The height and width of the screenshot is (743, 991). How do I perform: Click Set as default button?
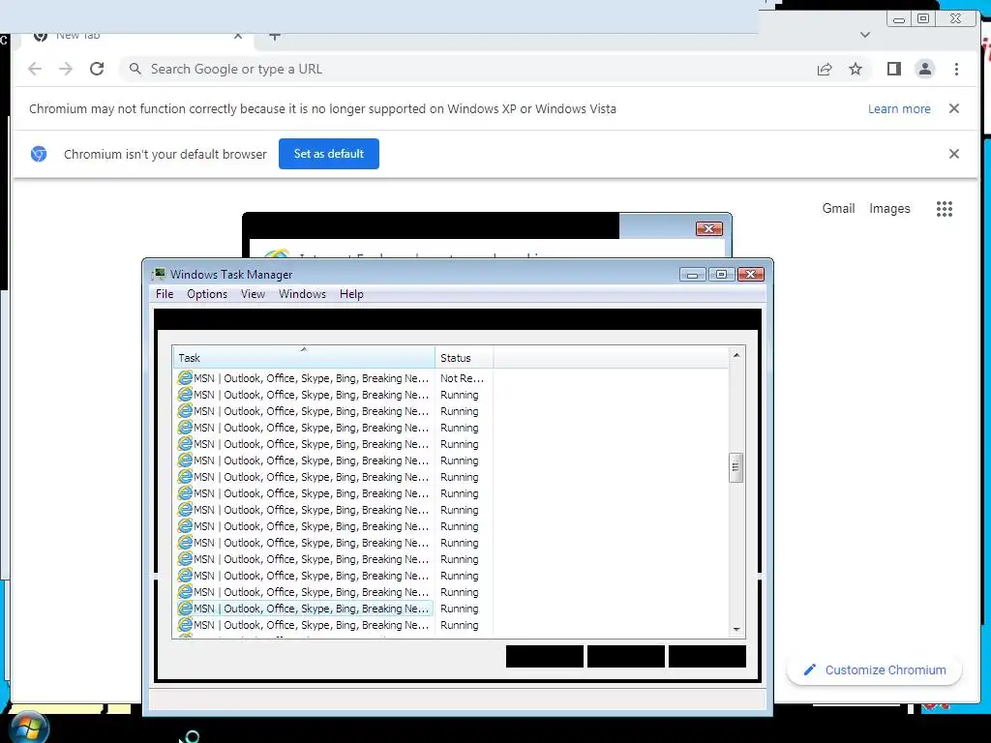329,154
